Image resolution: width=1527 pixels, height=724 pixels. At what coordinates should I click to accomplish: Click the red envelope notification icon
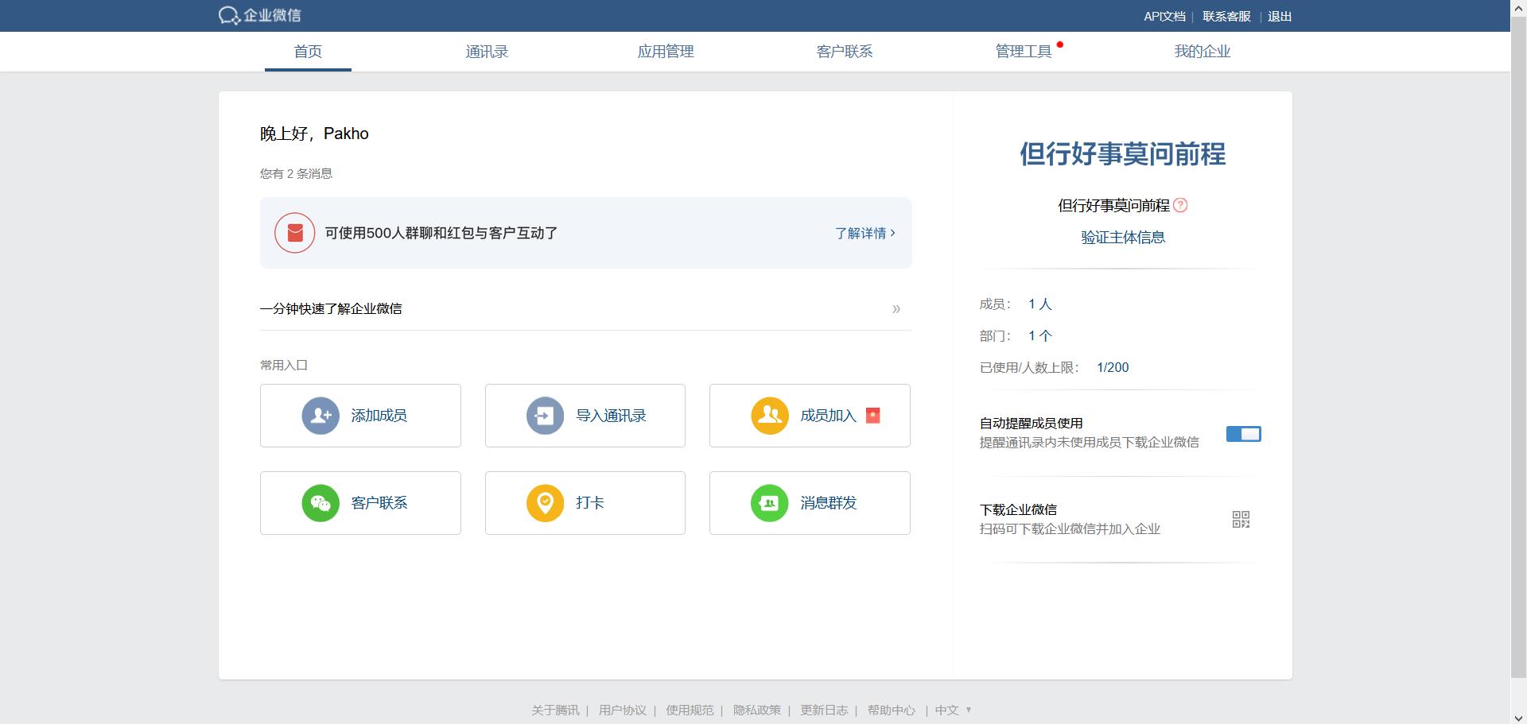[295, 233]
